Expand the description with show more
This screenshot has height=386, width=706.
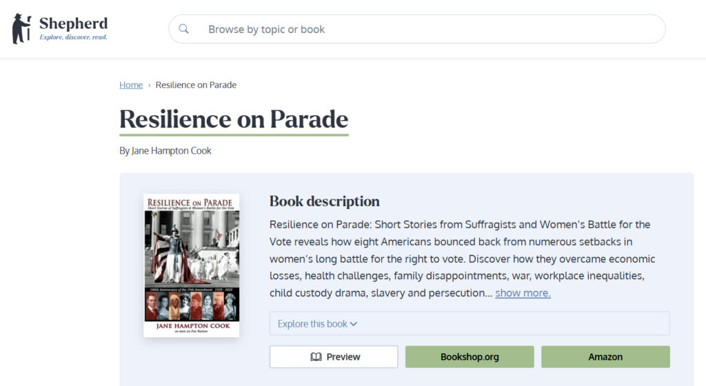[523, 293]
